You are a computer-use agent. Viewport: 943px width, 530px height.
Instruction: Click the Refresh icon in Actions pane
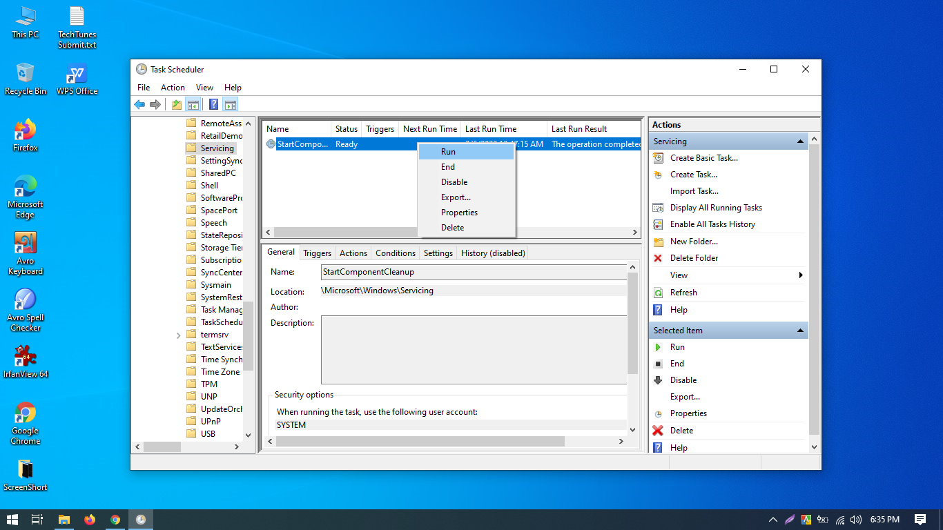tap(658, 293)
